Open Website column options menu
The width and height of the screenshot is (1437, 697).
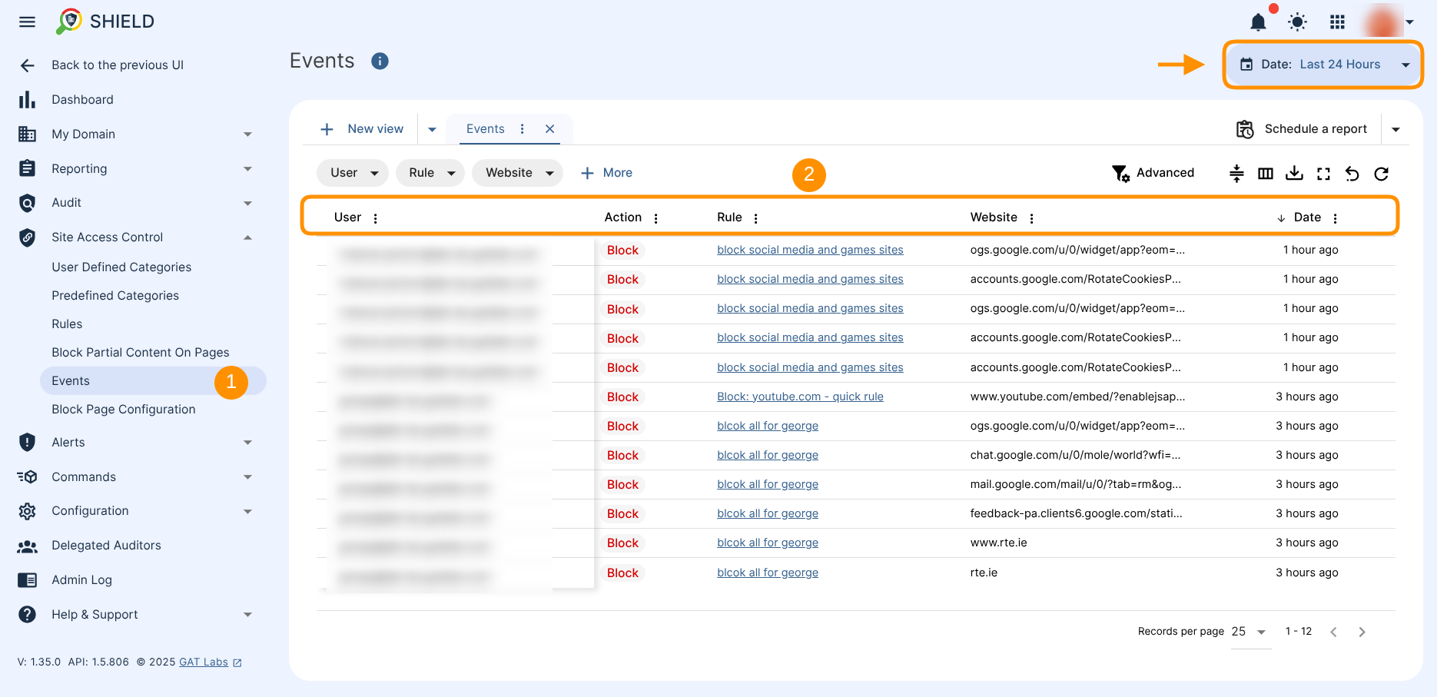tap(1032, 218)
